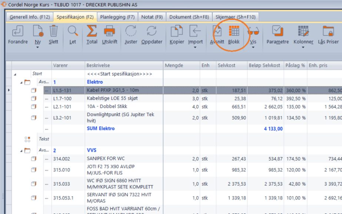Click the item icon for row L1.5-131
This screenshot has width=342, height=214.
(34, 90)
